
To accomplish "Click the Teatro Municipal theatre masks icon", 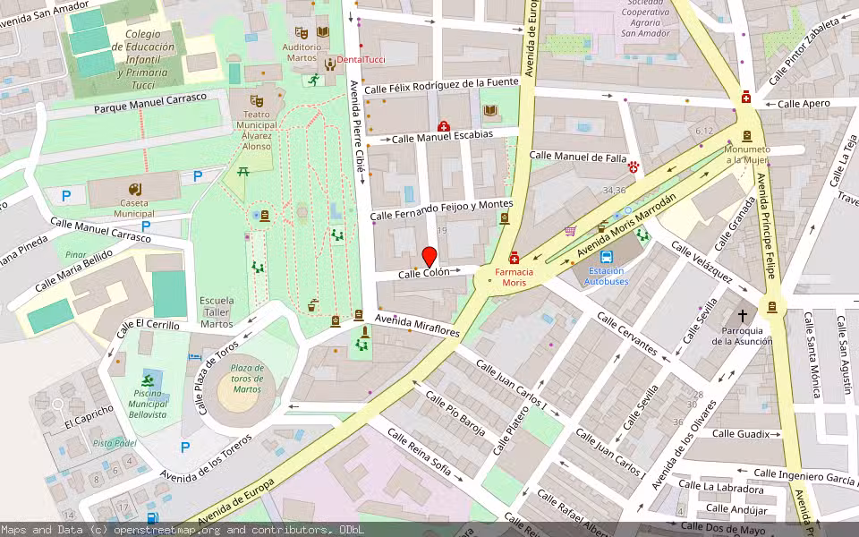I will pyautogui.click(x=256, y=101).
